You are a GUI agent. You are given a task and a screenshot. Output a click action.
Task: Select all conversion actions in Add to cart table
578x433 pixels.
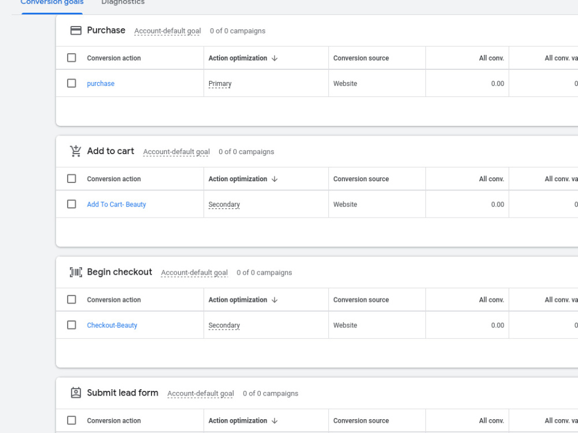click(72, 178)
